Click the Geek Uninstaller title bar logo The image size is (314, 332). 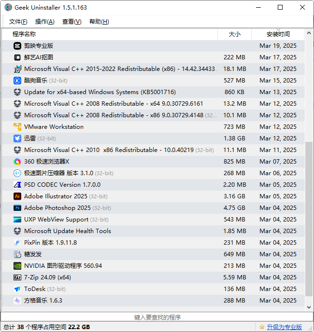(x=8, y=7)
